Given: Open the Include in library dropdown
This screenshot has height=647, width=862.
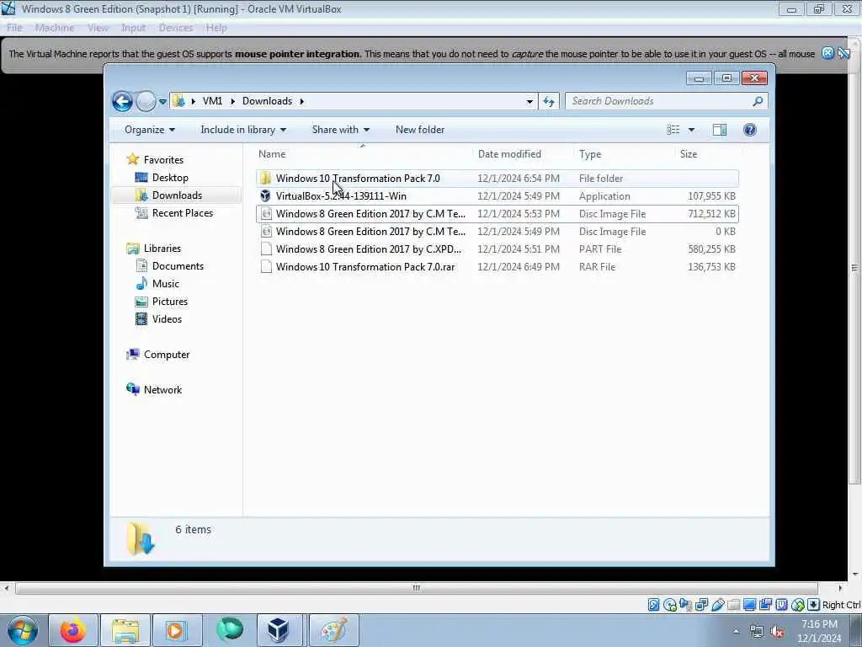Looking at the screenshot, I should click(x=243, y=130).
